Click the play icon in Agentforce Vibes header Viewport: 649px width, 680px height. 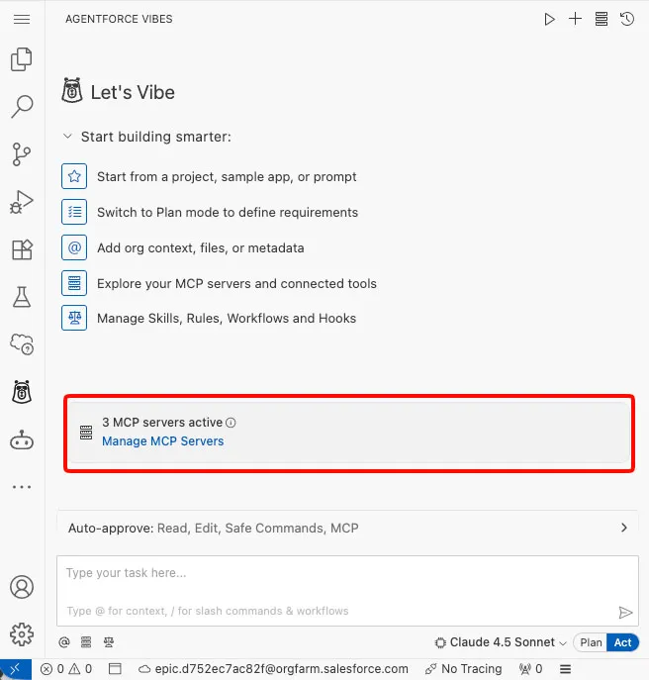549,19
